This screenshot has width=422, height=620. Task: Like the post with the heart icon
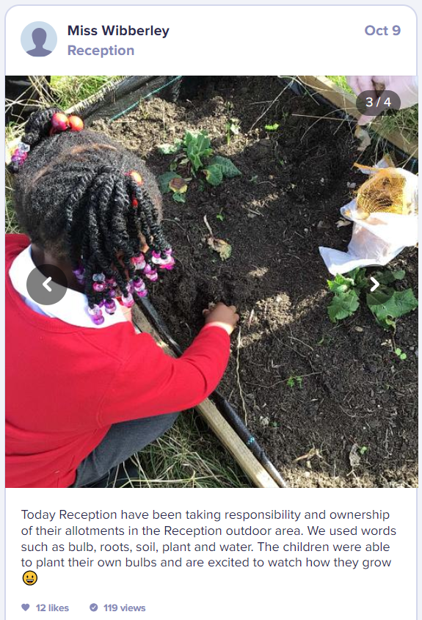pyautogui.click(x=26, y=608)
